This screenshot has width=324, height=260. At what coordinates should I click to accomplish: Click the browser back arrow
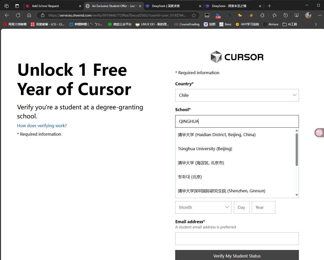7,15
